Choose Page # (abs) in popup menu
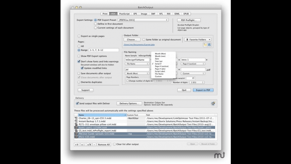This screenshot has width=291, height=164. coord(163,69)
